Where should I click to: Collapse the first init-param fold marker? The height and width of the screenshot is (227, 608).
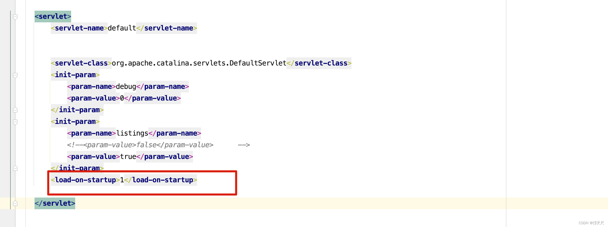point(15,75)
